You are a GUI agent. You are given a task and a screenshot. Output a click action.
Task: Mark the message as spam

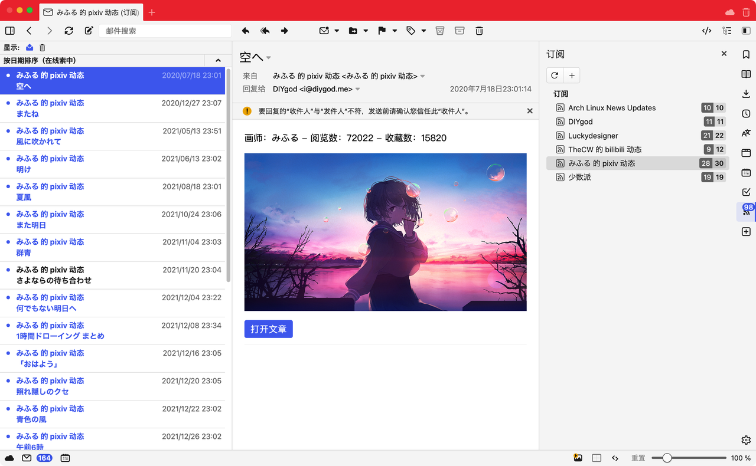click(439, 31)
